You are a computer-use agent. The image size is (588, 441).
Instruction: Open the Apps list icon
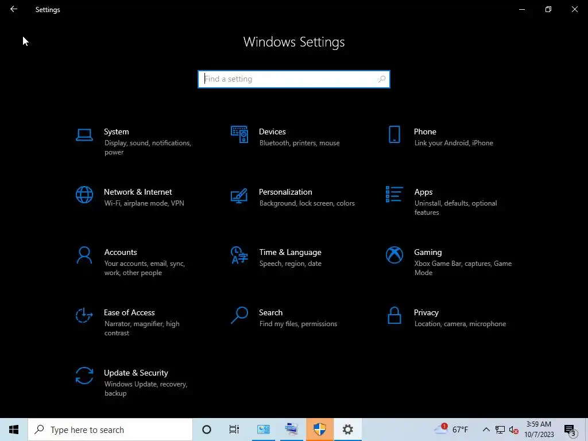tap(394, 194)
